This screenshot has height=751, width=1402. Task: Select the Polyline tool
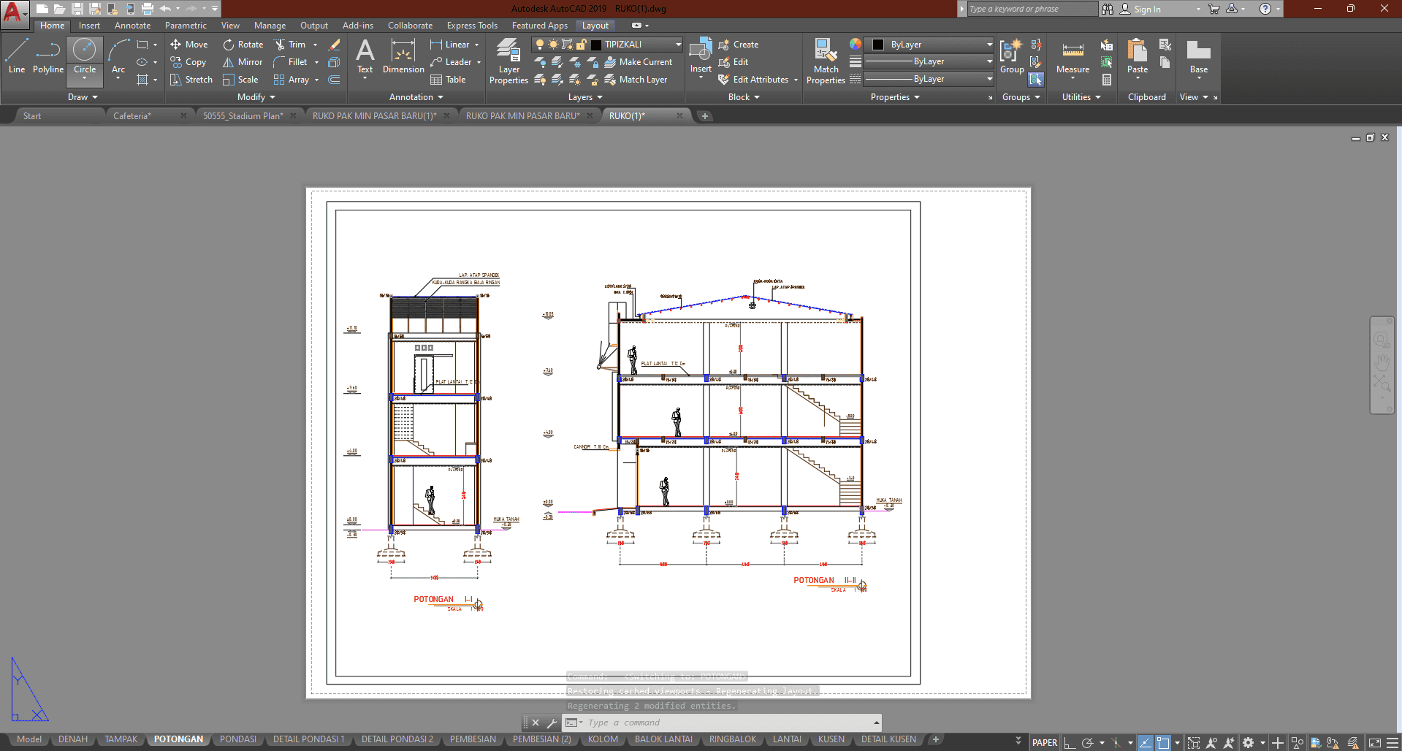pyautogui.click(x=47, y=57)
